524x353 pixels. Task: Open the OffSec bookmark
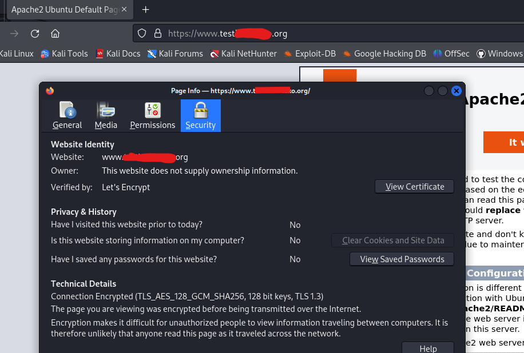(x=451, y=54)
